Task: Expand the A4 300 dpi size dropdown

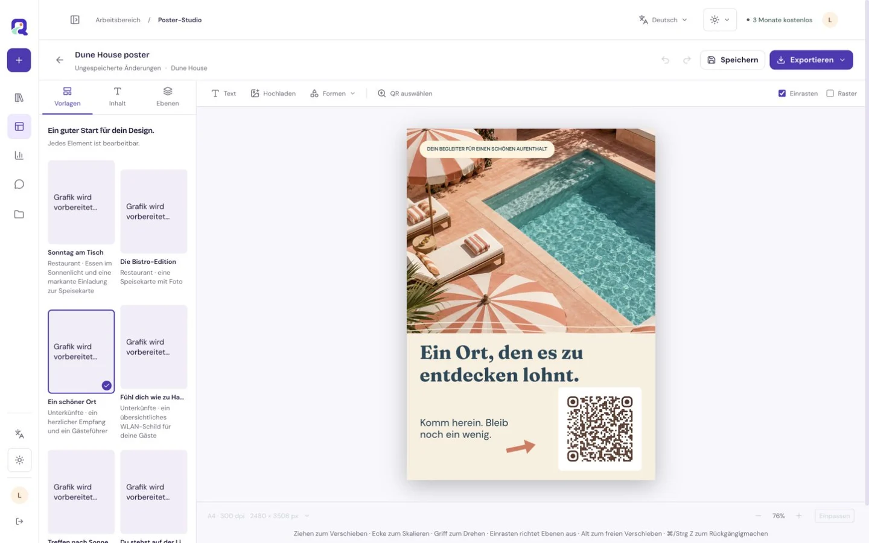Action: (258, 516)
